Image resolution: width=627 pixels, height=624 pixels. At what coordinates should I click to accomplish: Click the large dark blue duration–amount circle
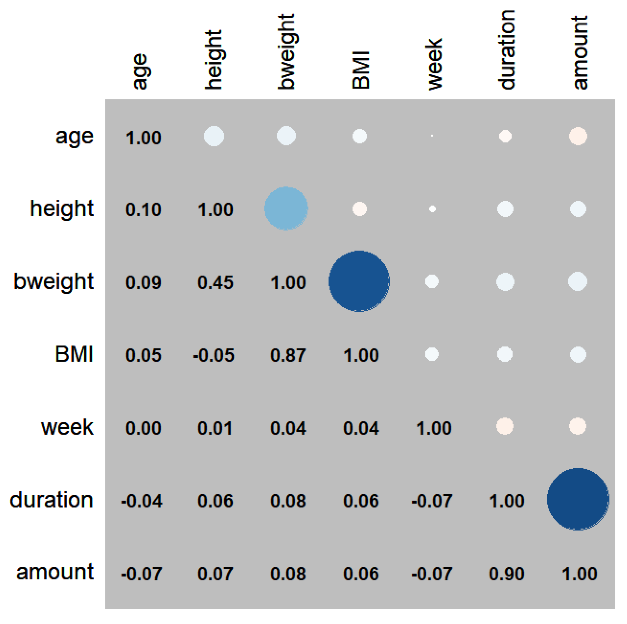pyautogui.click(x=578, y=499)
